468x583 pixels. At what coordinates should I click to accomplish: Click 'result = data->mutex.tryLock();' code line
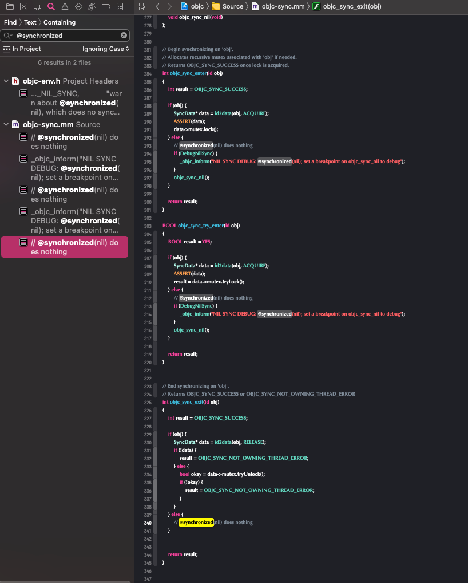[x=209, y=282]
